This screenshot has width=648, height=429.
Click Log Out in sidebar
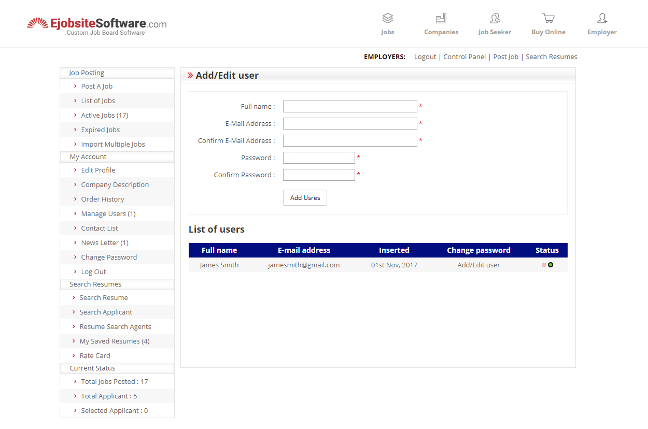tap(94, 272)
